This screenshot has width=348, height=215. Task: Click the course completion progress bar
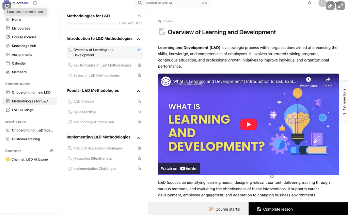92,23
